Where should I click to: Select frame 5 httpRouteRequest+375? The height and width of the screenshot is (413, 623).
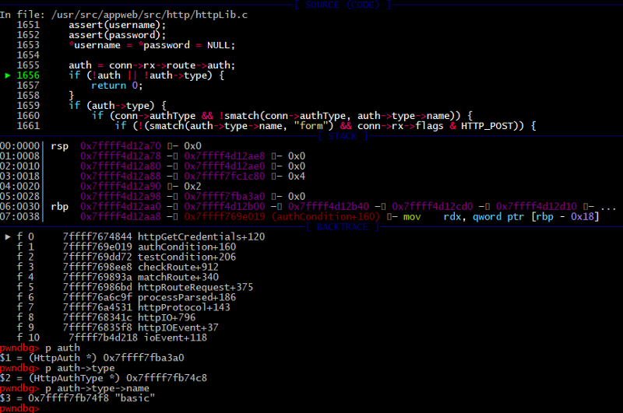[135, 288]
